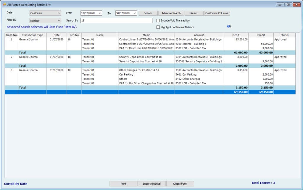The image size is (303, 190).
Task: Toggle Highlight not Normal Balance checkbox
Action: pos(158,27)
